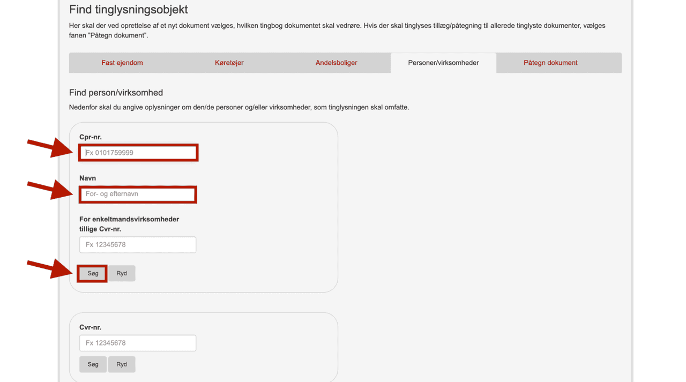The image size is (686, 382).
Task: Click the red arrow pointing at Cpr-nr.
Action: (51, 148)
